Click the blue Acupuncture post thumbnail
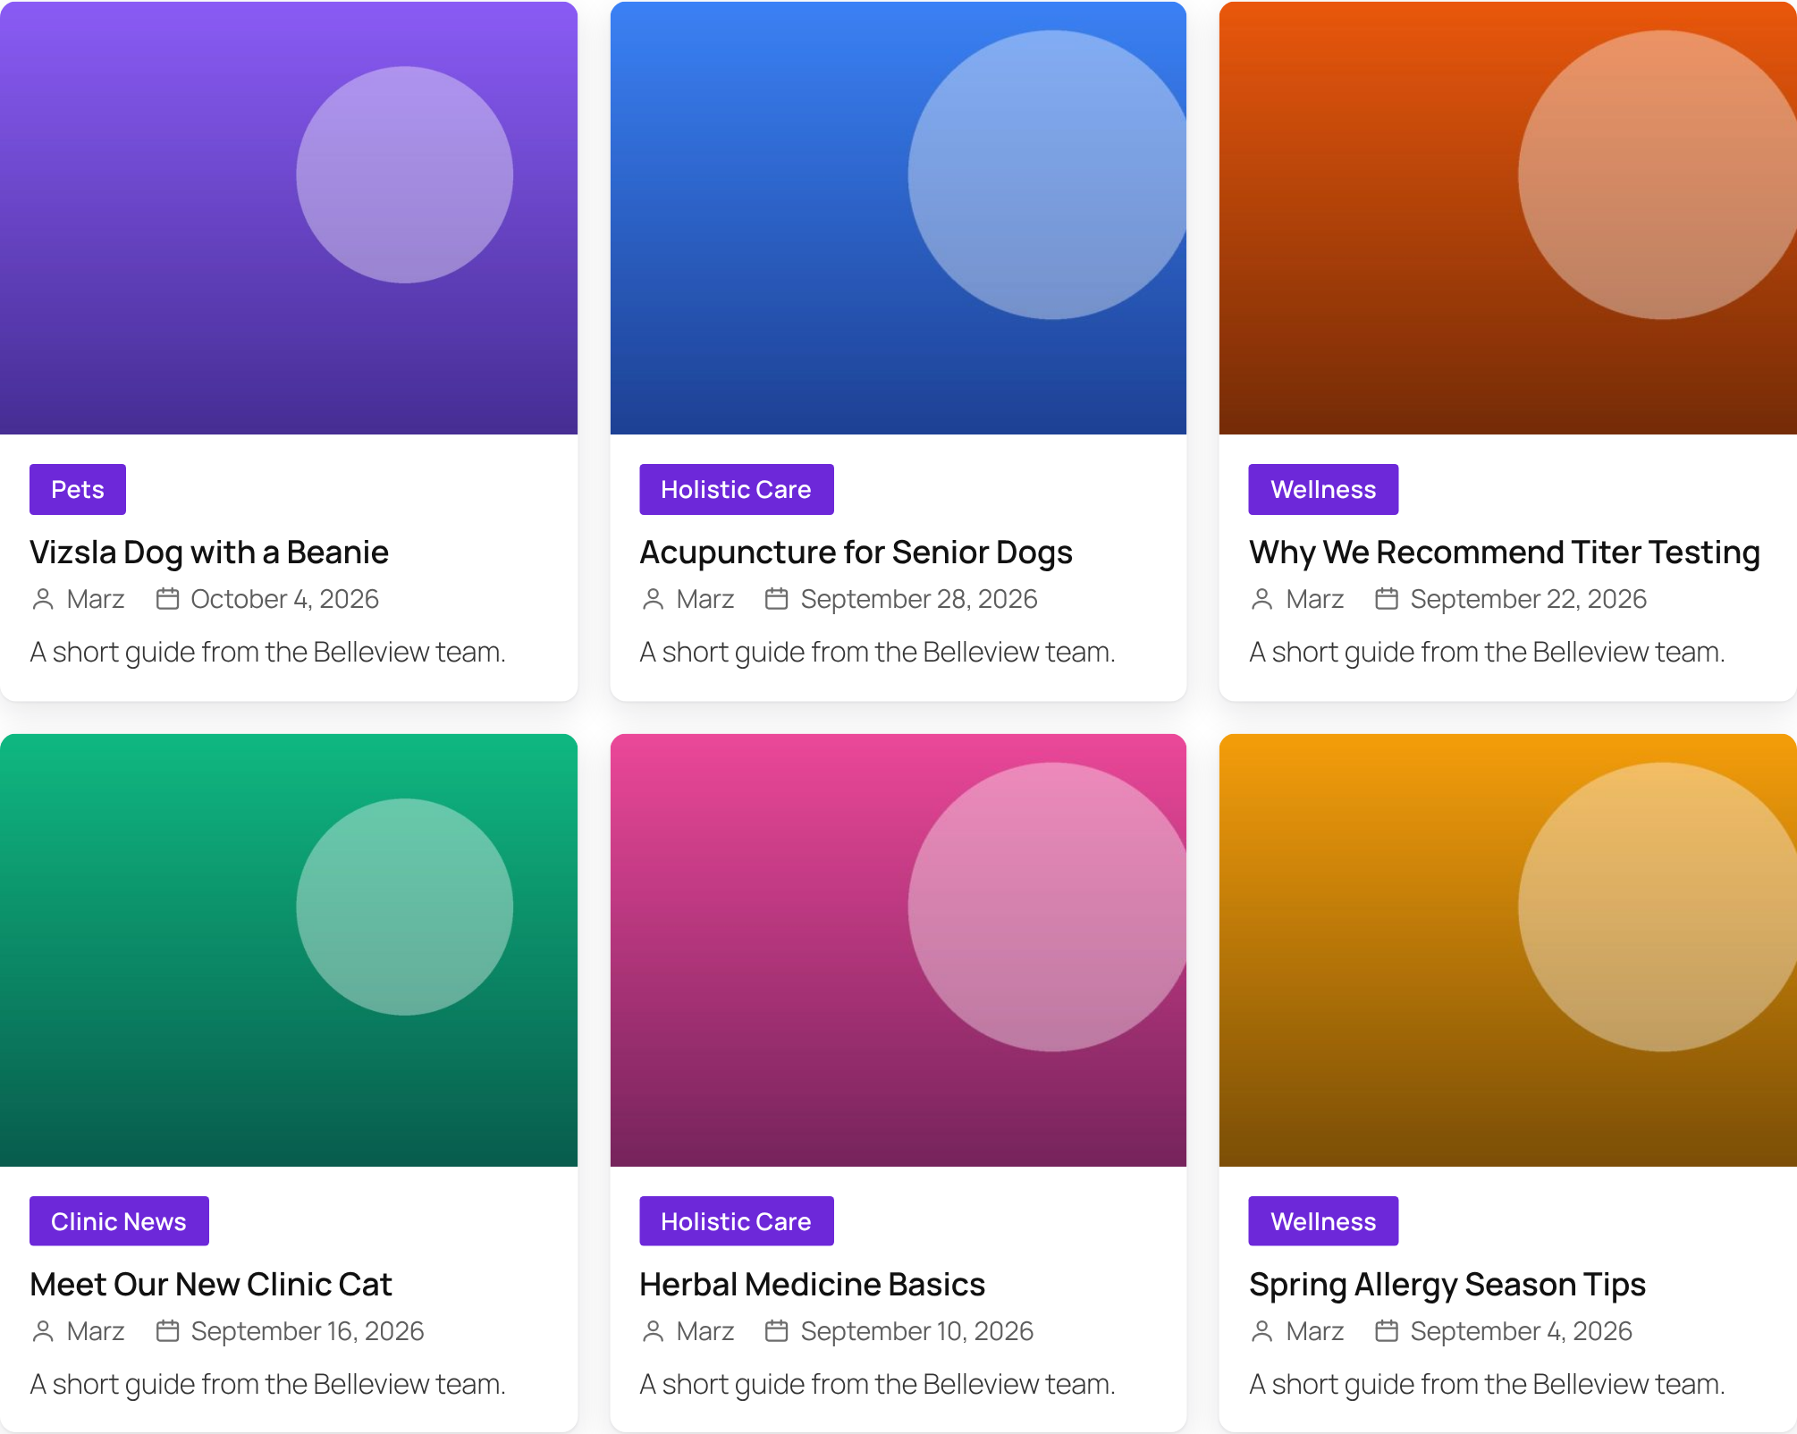The width and height of the screenshot is (1797, 1434). click(x=898, y=218)
